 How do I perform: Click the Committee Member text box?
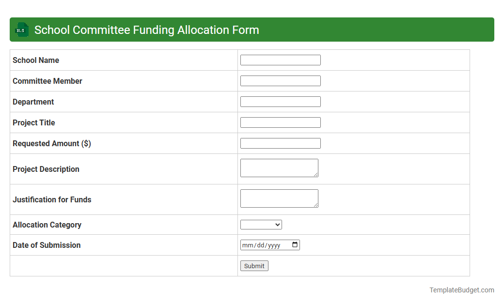pos(280,80)
